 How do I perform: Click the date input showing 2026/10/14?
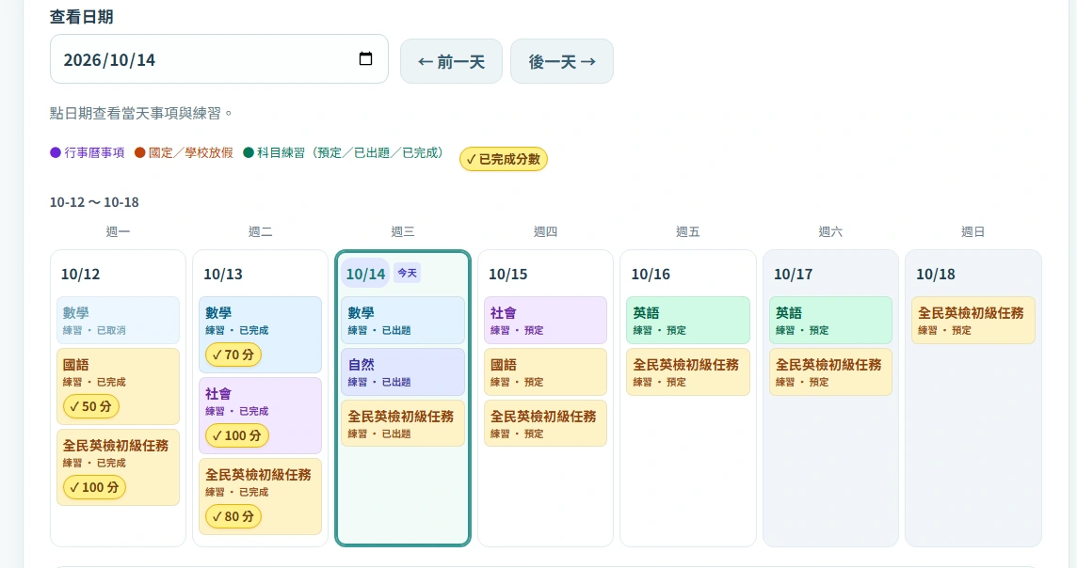coord(219,59)
